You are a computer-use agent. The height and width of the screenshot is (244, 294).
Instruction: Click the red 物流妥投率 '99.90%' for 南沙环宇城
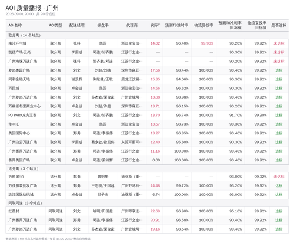207,43
